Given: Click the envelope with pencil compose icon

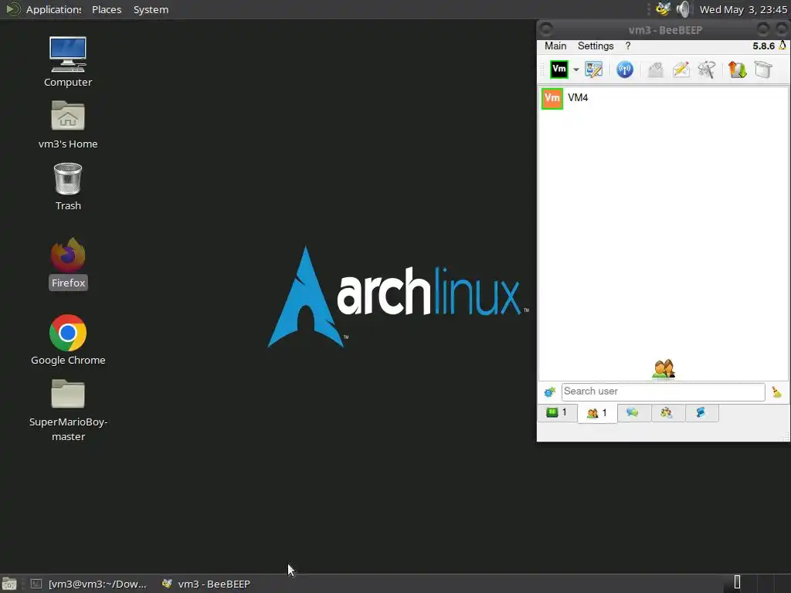Looking at the screenshot, I should (x=681, y=69).
